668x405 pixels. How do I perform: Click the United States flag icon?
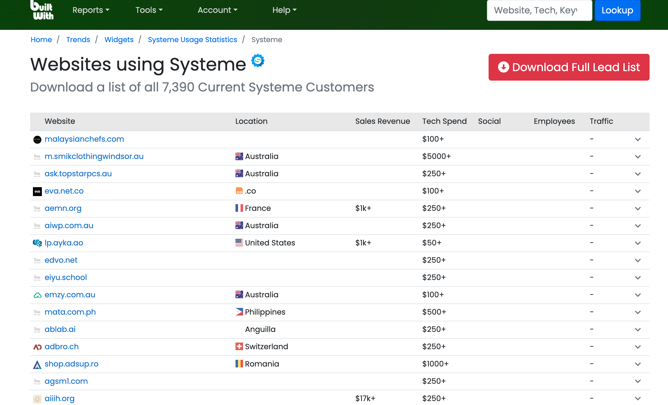[x=239, y=243]
